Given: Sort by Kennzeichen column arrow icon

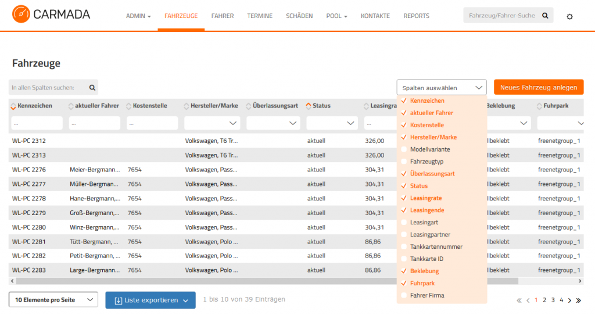Looking at the screenshot, I should [13, 106].
